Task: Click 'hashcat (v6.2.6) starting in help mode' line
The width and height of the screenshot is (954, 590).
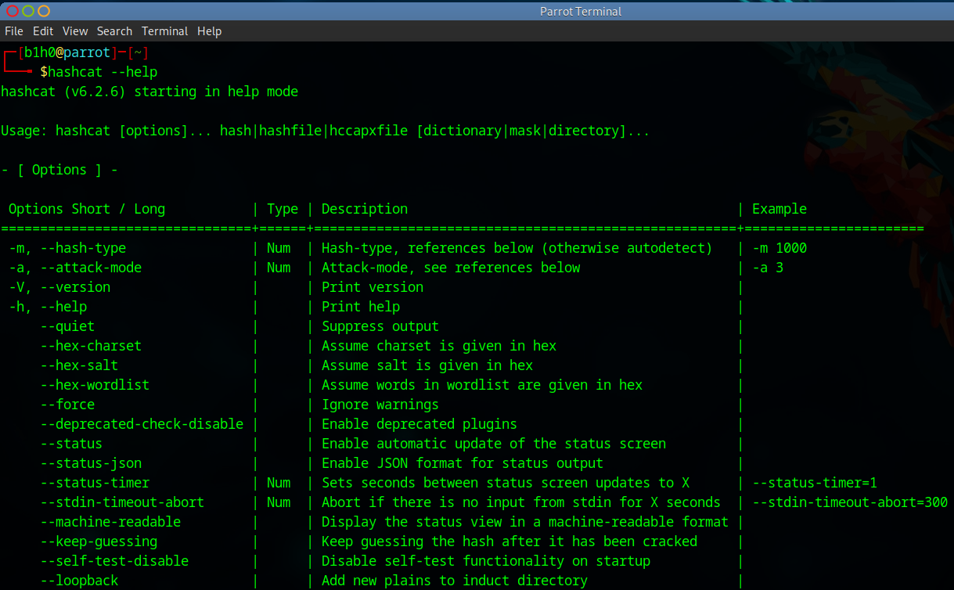Action: coord(149,92)
